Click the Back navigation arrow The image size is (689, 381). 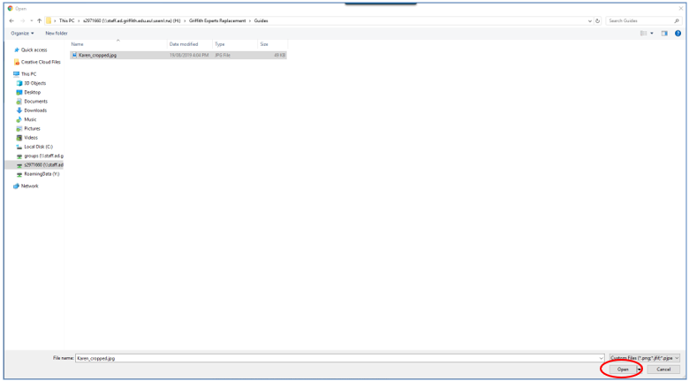click(x=11, y=20)
